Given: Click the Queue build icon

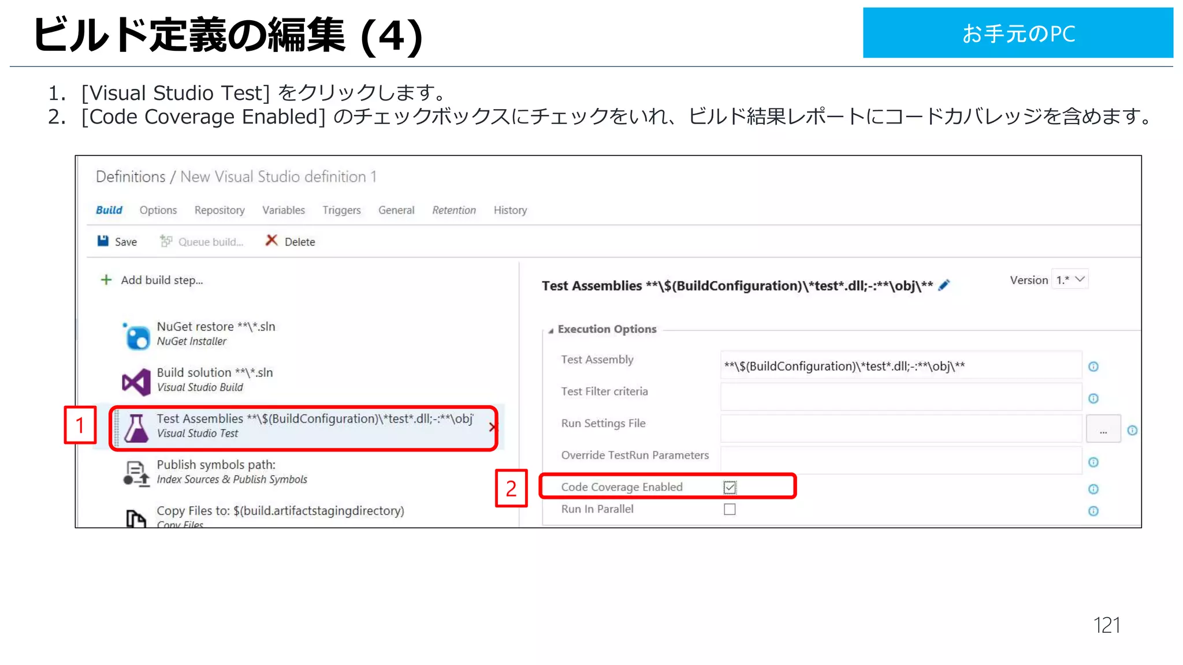Looking at the screenshot, I should click(166, 241).
